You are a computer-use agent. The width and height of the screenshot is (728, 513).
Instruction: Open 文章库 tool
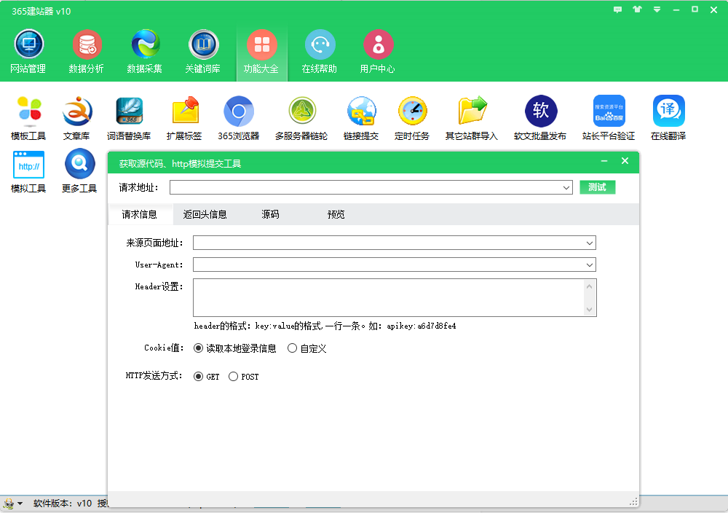pyautogui.click(x=76, y=118)
